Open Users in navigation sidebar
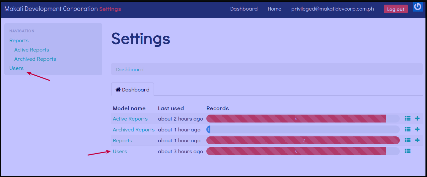This screenshot has width=427, height=177. (x=17, y=68)
